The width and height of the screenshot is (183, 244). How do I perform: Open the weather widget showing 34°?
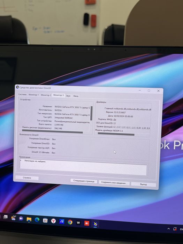pos(14,218)
